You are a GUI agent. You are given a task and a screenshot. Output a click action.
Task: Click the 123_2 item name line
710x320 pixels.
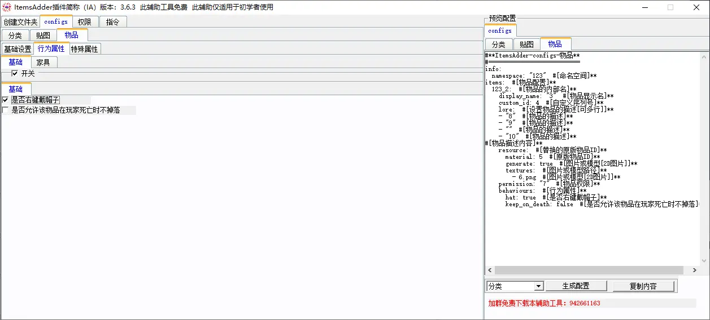pos(534,89)
